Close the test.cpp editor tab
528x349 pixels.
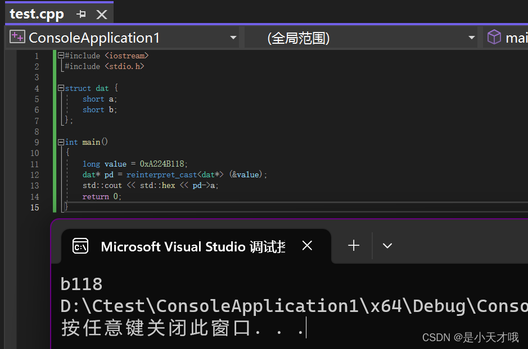pos(102,14)
